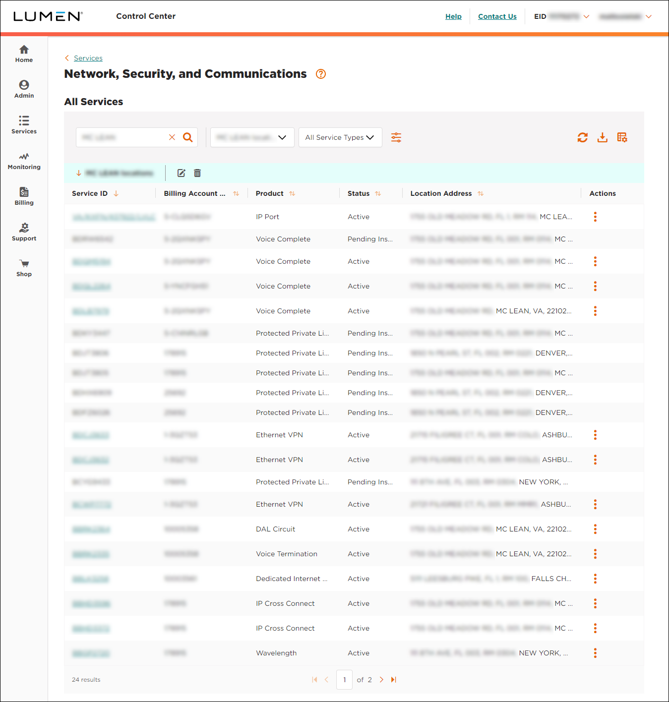Open the IP Port service ID link
The height and width of the screenshot is (702, 669).
pos(114,217)
